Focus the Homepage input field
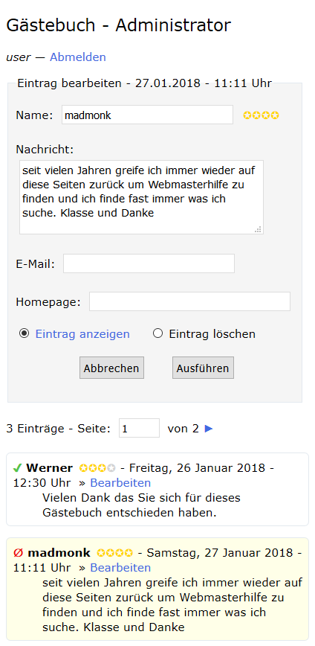Screen dimensions: 315x646 coord(189,301)
